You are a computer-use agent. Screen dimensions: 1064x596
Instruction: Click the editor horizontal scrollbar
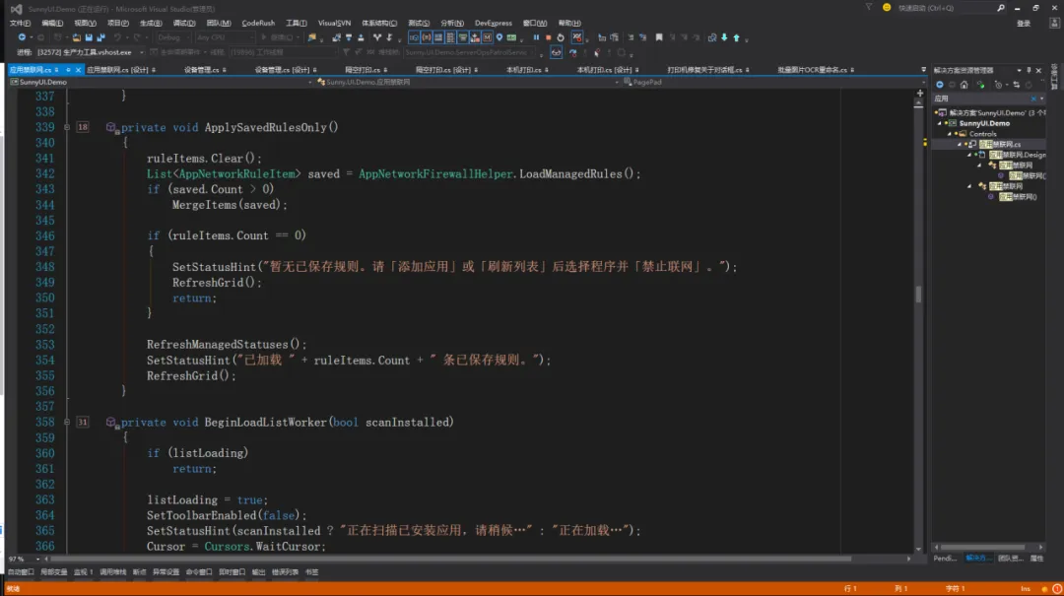[451, 560]
